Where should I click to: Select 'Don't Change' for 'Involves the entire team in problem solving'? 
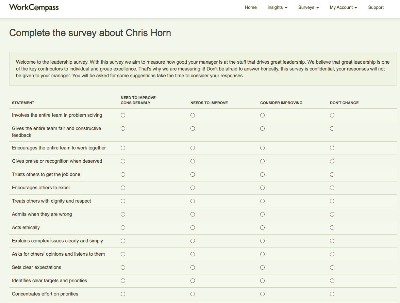tap(332, 115)
